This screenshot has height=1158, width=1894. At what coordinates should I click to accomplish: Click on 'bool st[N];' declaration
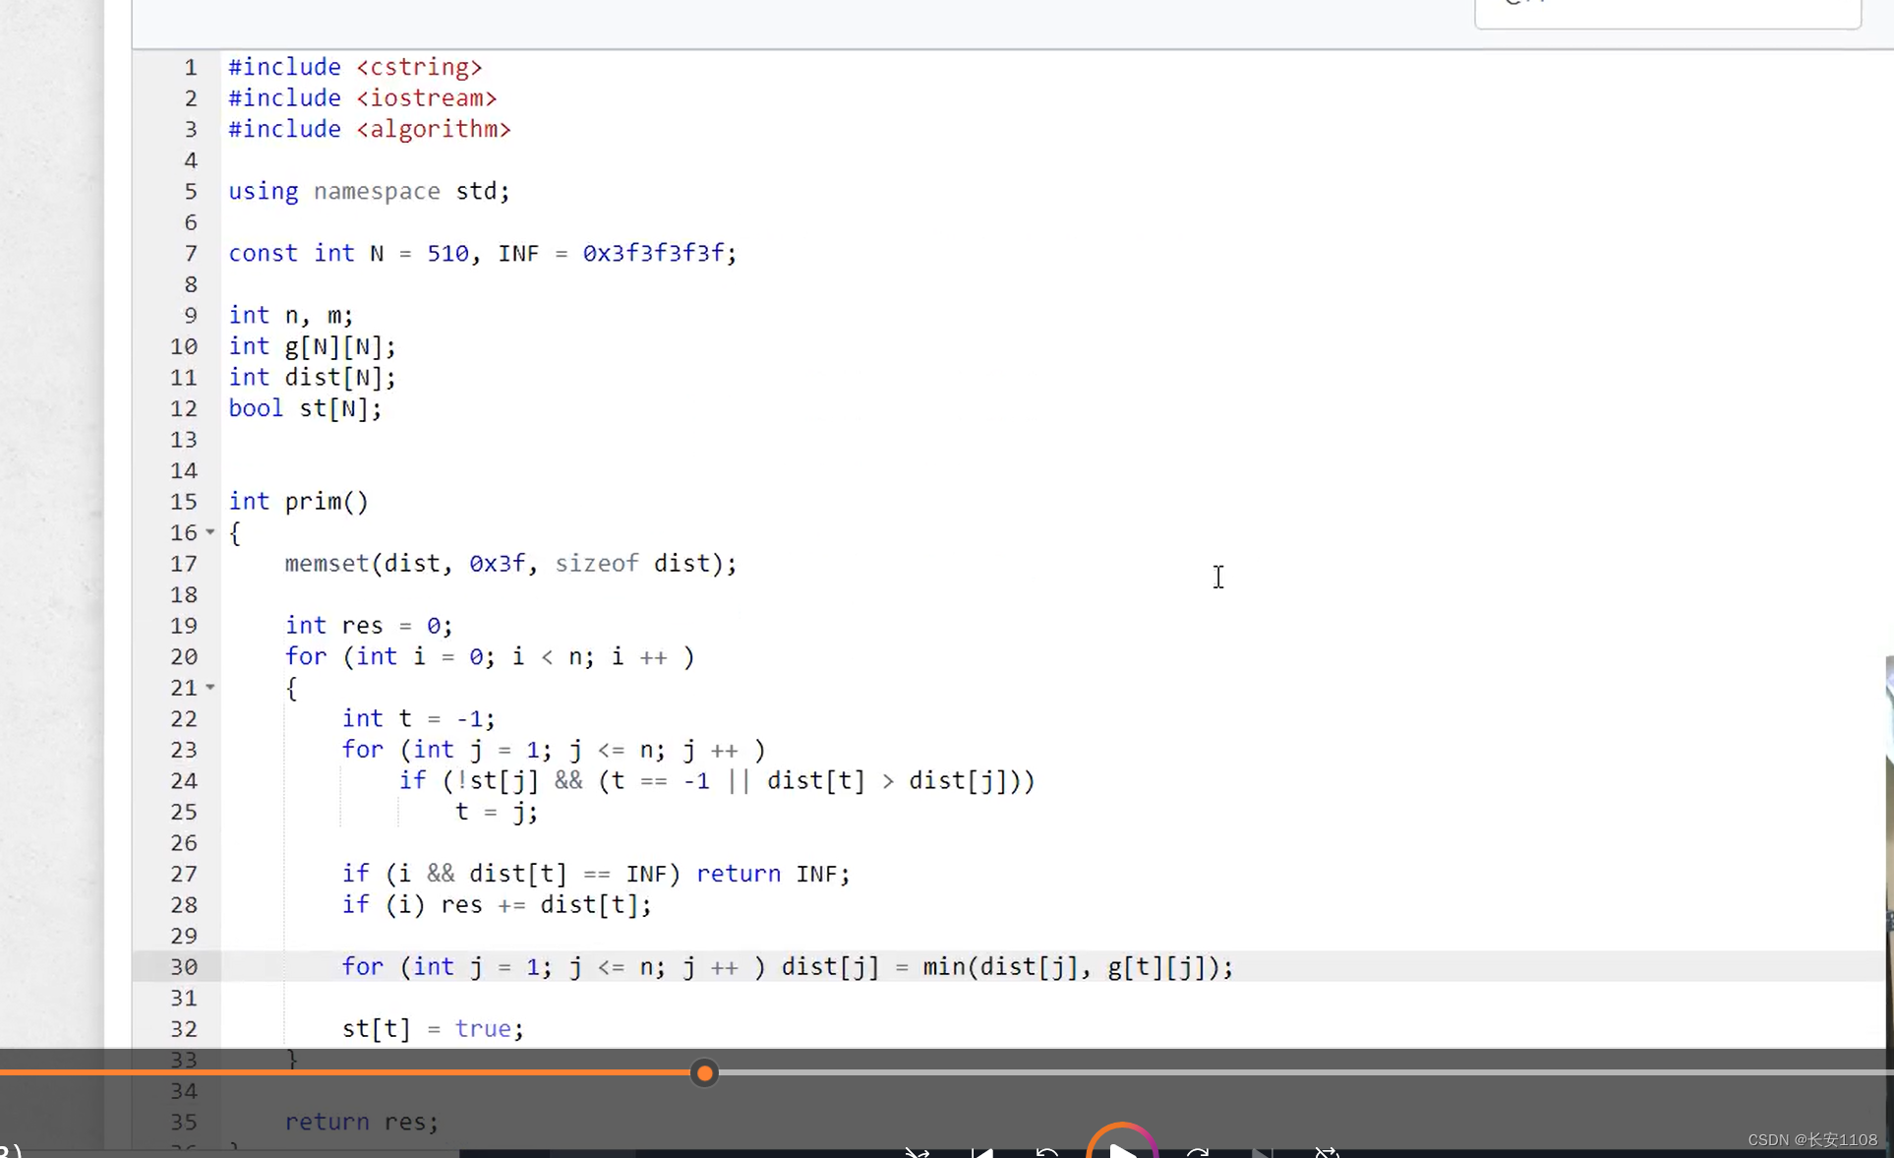click(305, 408)
